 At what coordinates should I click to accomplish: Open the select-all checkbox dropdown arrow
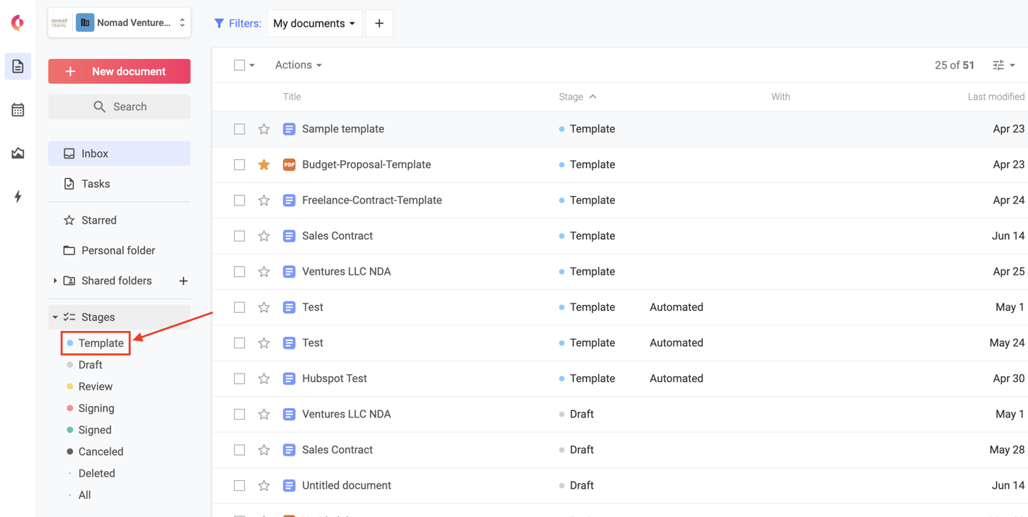tap(252, 66)
